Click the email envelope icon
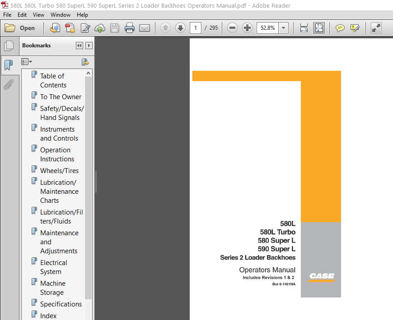This screenshot has width=393, height=320. click(x=145, y=28)
